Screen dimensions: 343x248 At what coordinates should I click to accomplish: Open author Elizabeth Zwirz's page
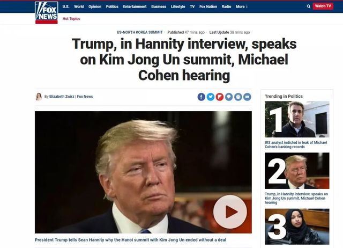[x=62, y=97]
